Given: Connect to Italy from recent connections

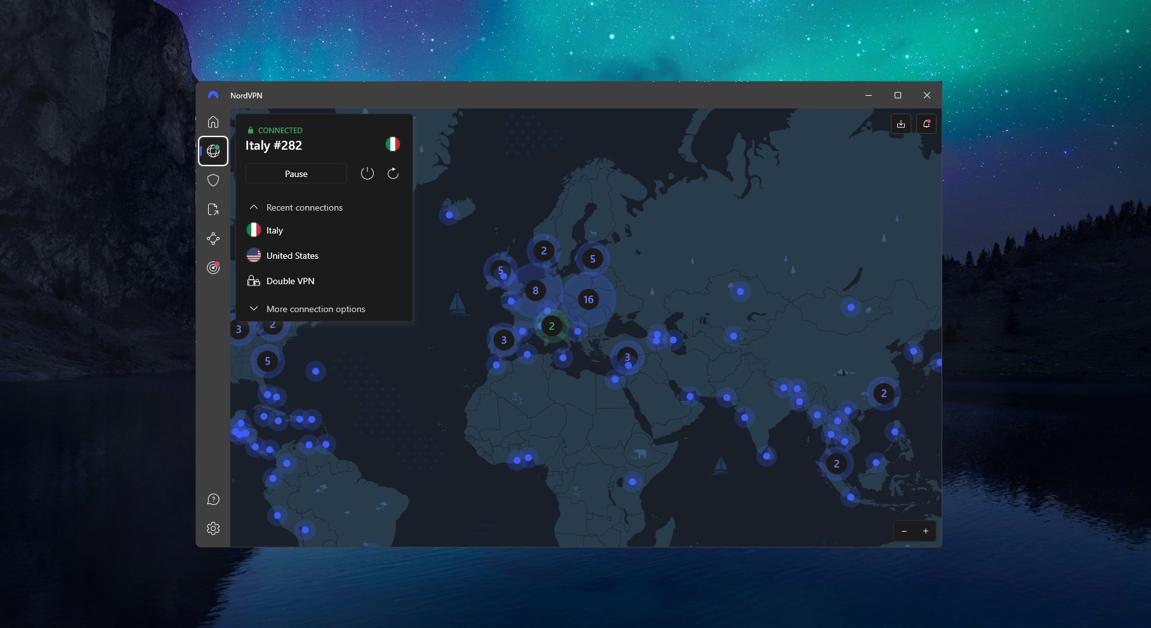Looking at the screenshot, I should click(x=324, y=230).
